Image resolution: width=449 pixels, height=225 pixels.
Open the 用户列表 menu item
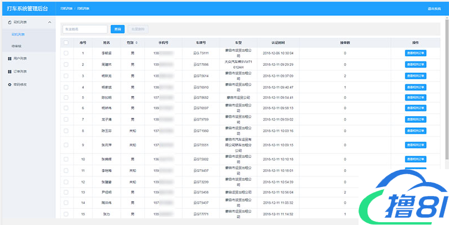[x=20, y=58]
